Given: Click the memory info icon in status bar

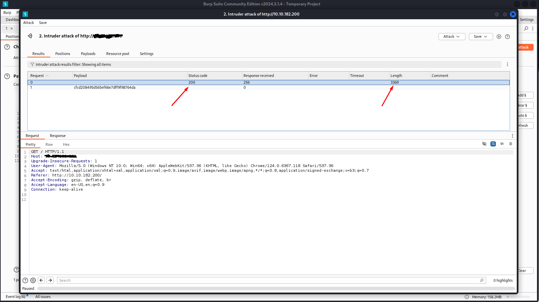Looking at the screenshot, I should [x=467, y=297].
